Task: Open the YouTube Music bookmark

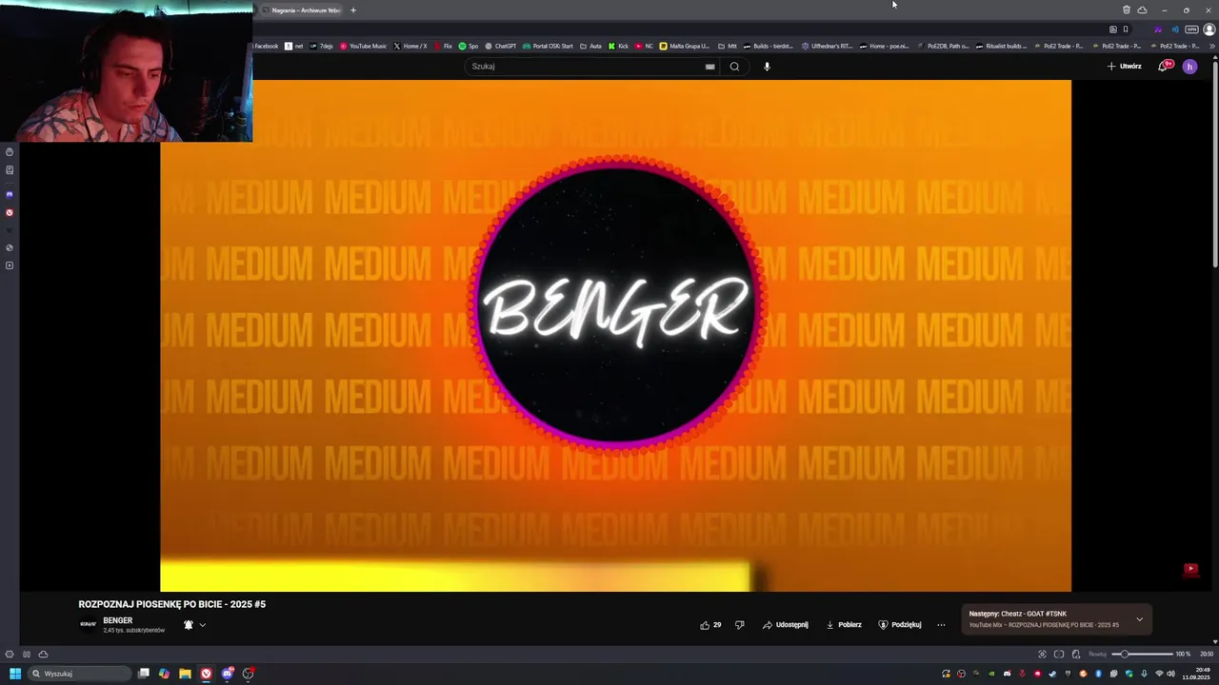Action: [363, 46]
